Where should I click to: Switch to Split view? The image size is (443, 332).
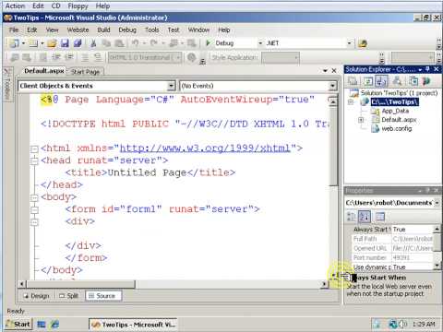point(68,296)
